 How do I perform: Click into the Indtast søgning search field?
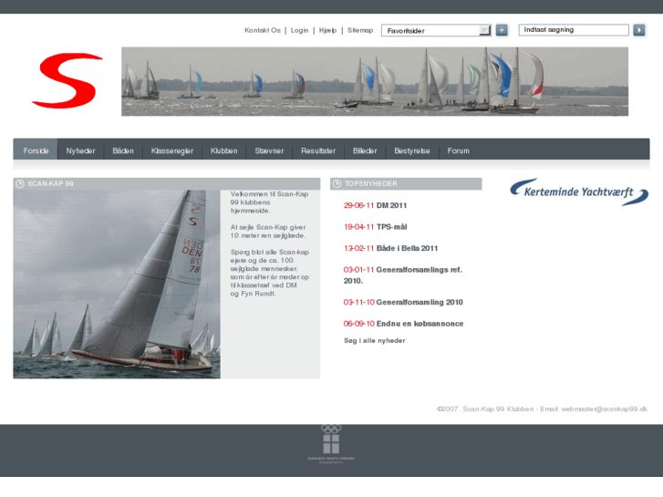574,29
